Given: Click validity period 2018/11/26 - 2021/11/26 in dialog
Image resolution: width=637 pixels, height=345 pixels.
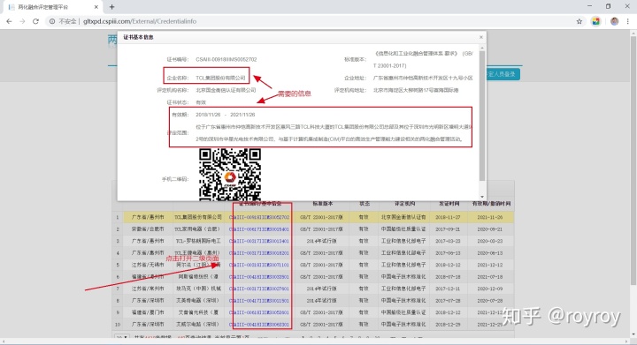Looking at the screenshot, I should point(226,115).
